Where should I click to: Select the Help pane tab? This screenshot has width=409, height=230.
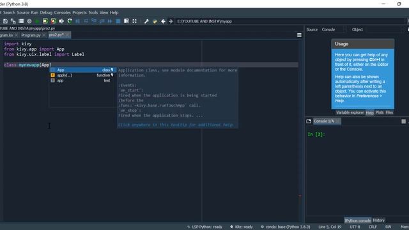click(369, 112)
